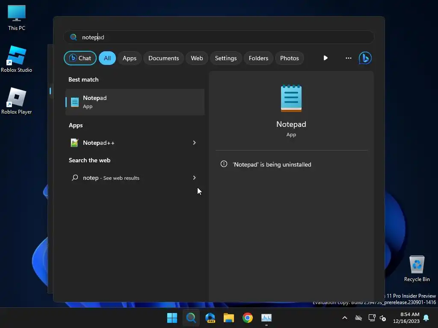Viewport: 438px width, 328px height.
Task: Click the OneDrive cloud tray icon
Action: pos(358,318)
